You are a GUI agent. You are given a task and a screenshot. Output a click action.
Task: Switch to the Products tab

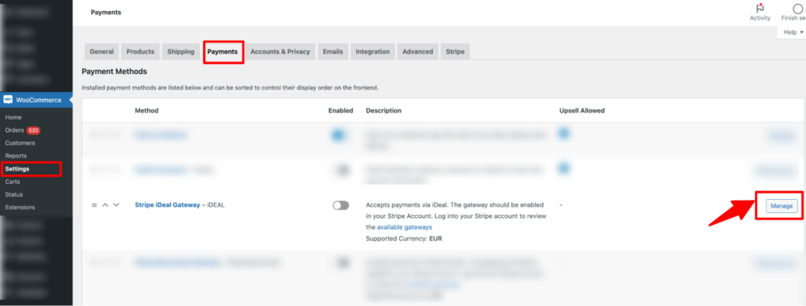point(140,52)
